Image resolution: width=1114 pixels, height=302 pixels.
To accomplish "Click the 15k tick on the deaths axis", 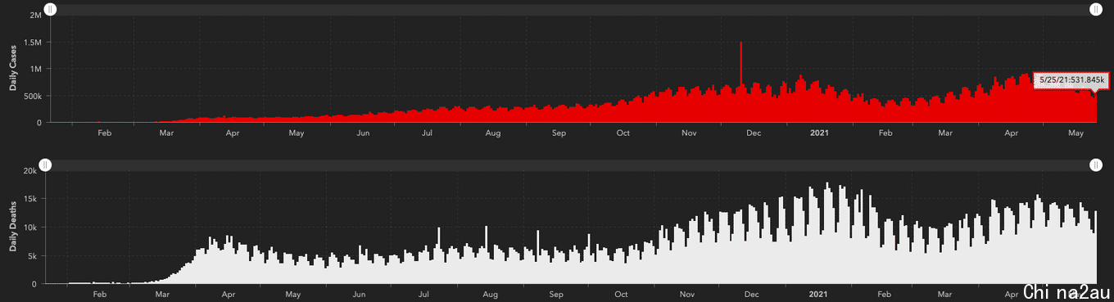I will pos(30,199).
